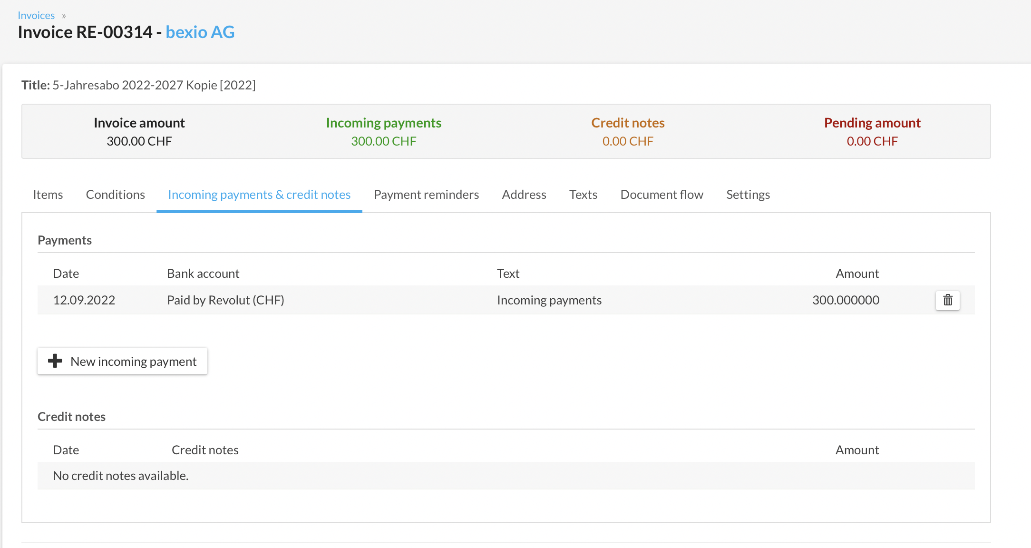Select the 12.09.2022 payment row
The width and height of the screenshot is (1031, 548).
click(84, 300)
